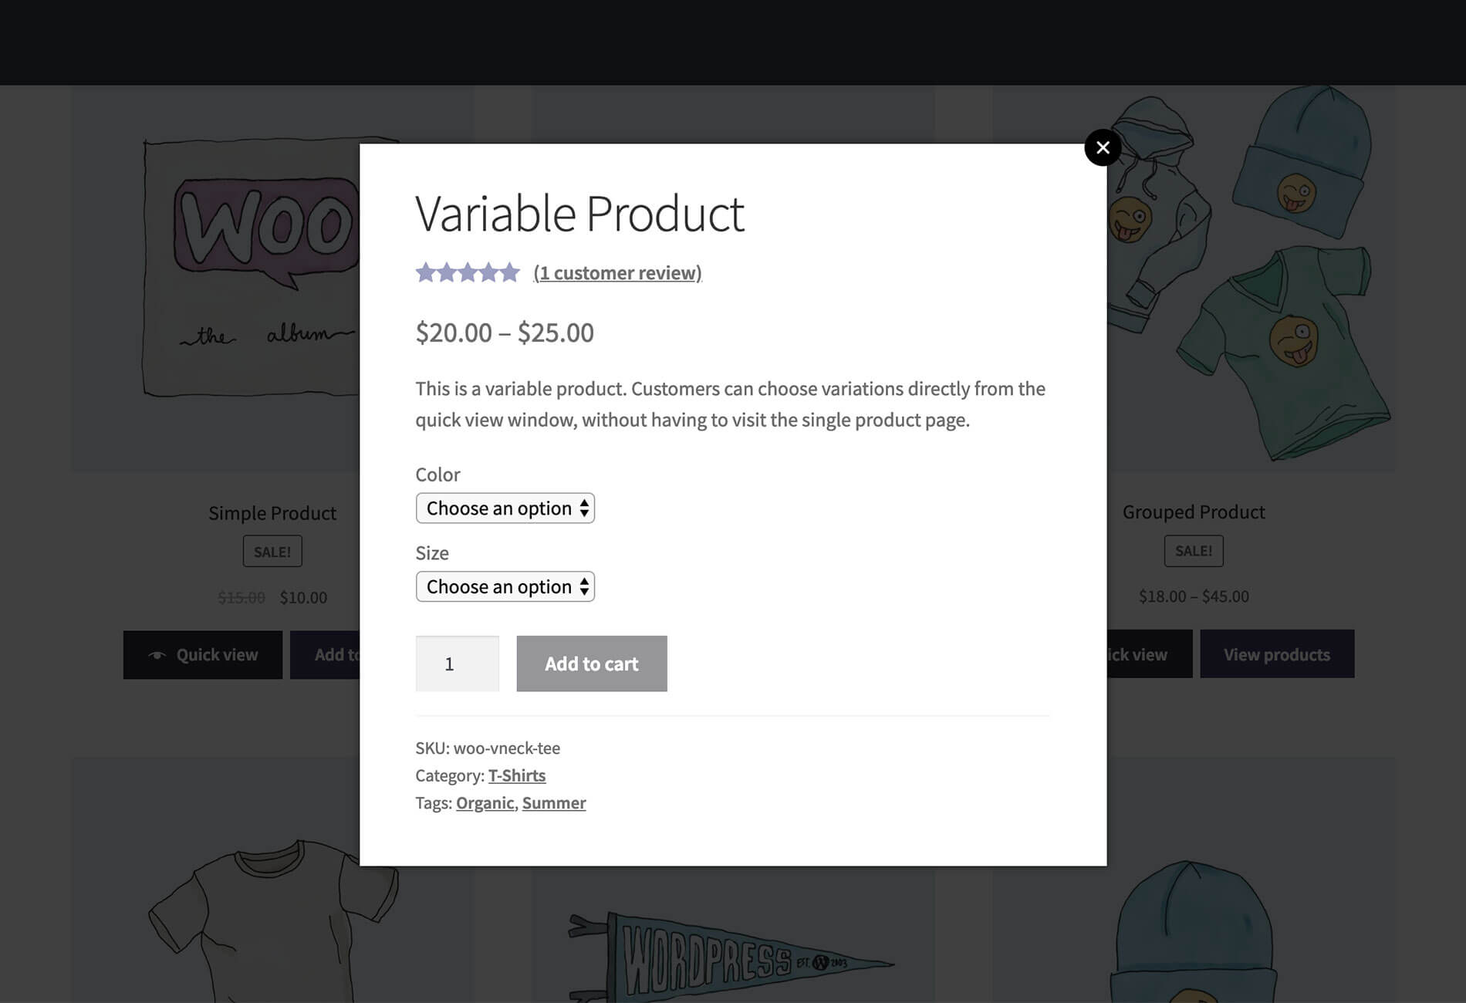Image resolution: width=1466 pixels, height=1003 pixels.
Task: Click the quantity input field
Action: pyautogui.click(x=457, y=664)
